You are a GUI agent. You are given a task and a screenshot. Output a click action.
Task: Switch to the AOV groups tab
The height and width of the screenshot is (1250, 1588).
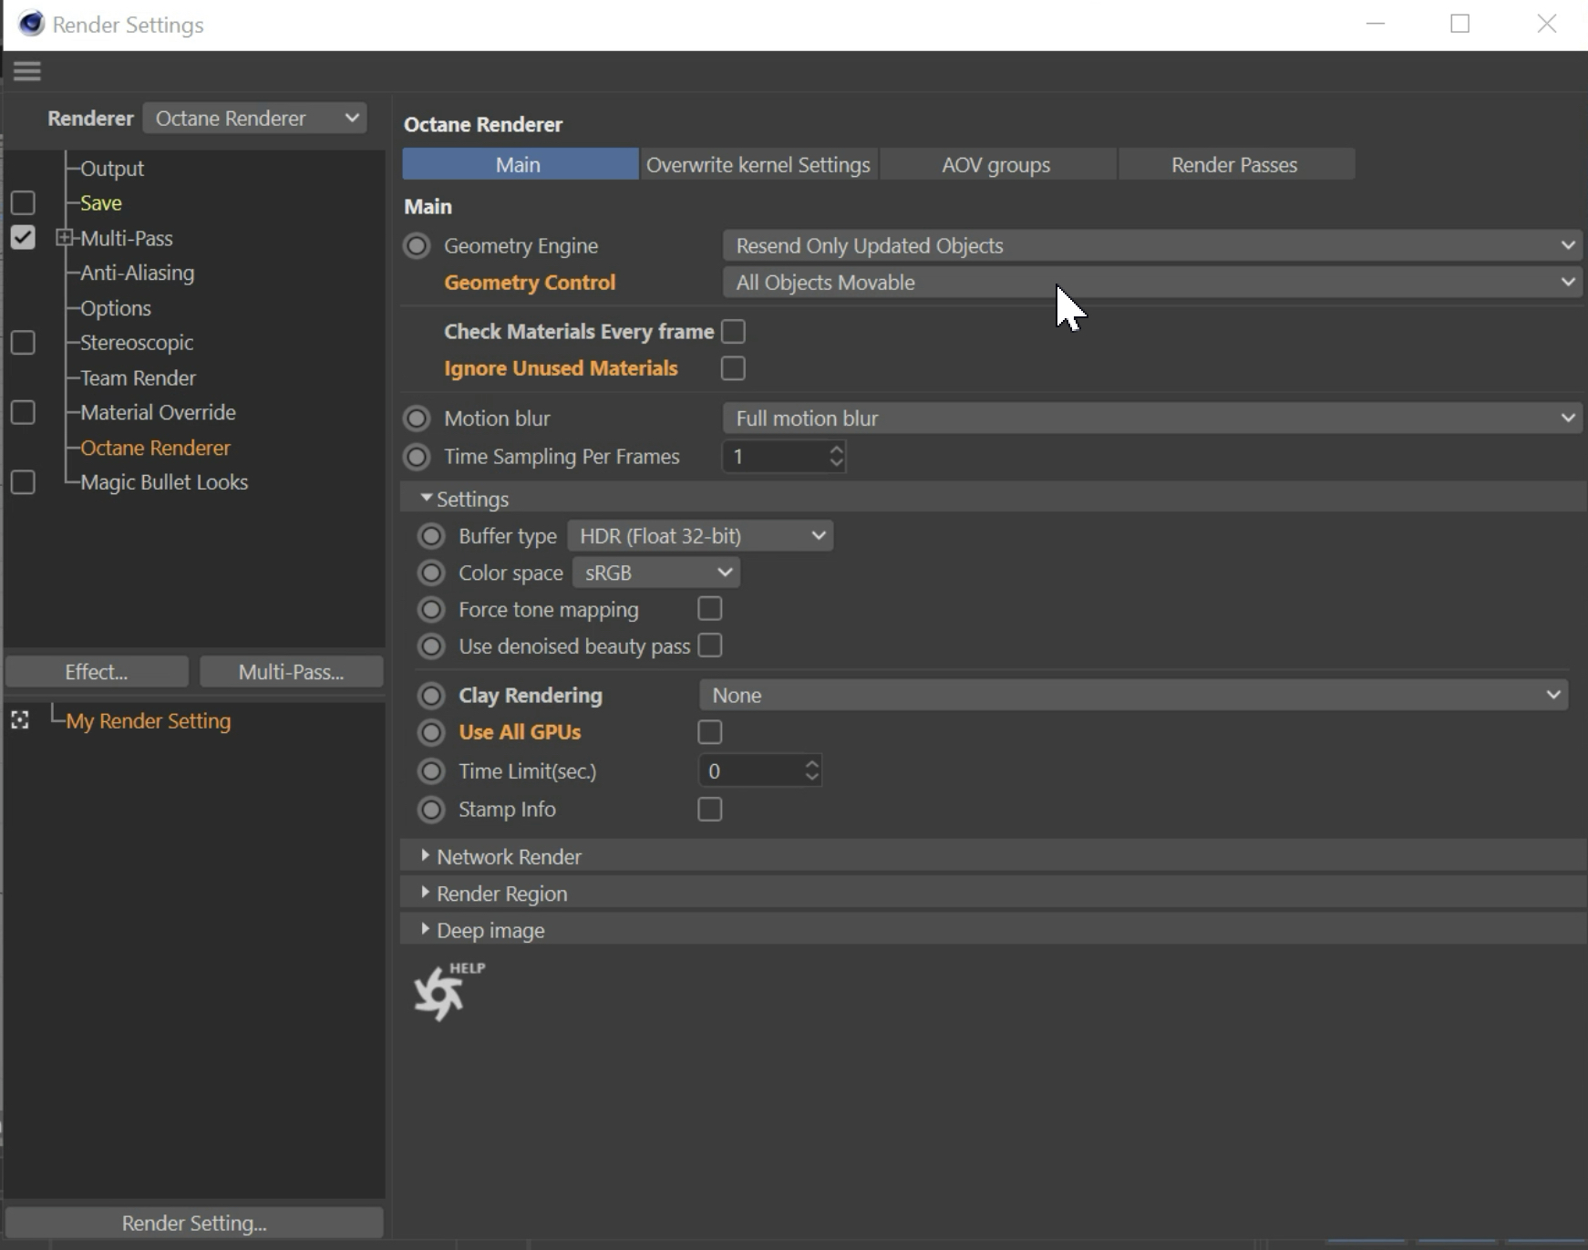[x=997, y=165]
